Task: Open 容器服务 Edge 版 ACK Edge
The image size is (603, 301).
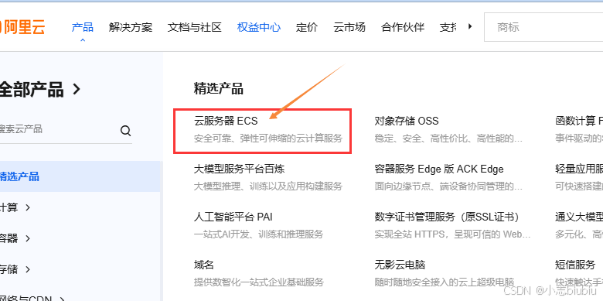Action: tap(439, 169)
